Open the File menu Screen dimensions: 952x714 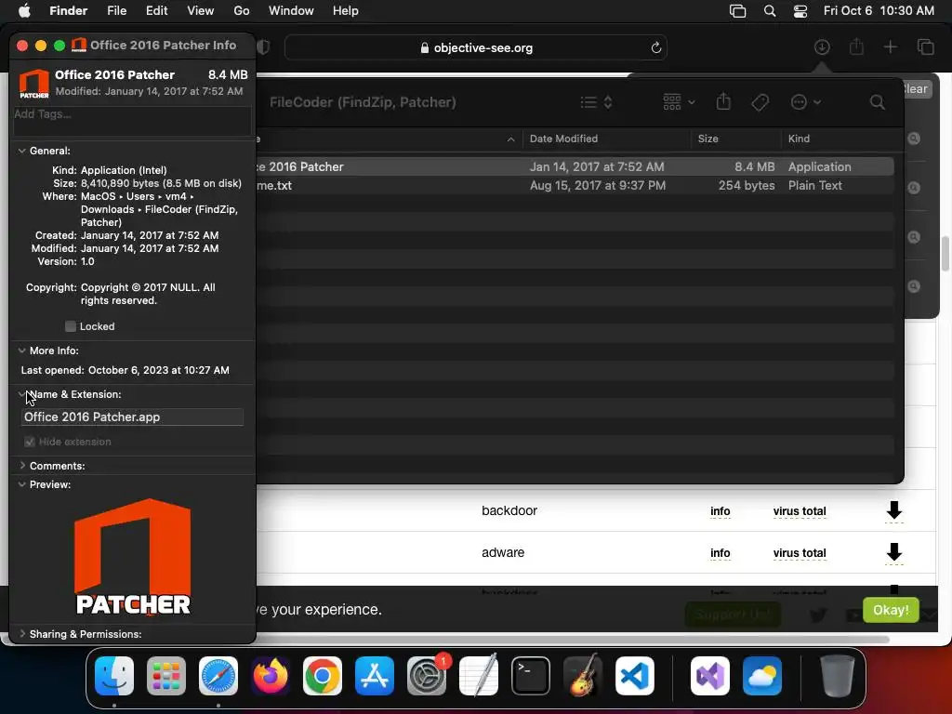116,11
